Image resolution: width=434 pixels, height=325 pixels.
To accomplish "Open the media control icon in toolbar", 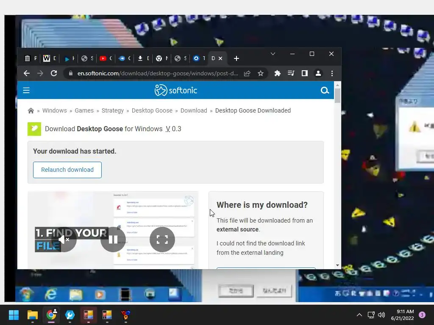I will tap(291, 73).
